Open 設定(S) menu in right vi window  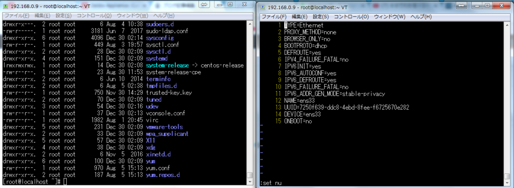coord(321,17)
